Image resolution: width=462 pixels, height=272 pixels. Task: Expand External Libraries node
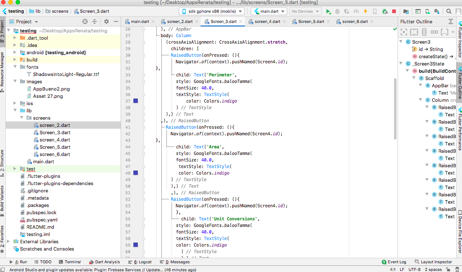8,241
